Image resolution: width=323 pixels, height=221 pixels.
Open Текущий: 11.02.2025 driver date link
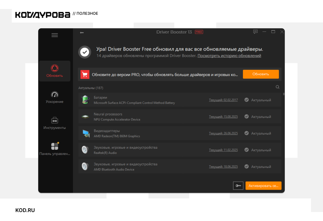[x=223, y=150]
